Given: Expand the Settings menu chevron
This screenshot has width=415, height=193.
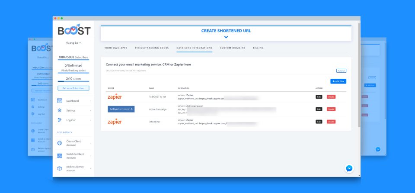Looking at the screenshot, I should click(x=90, y=110).
